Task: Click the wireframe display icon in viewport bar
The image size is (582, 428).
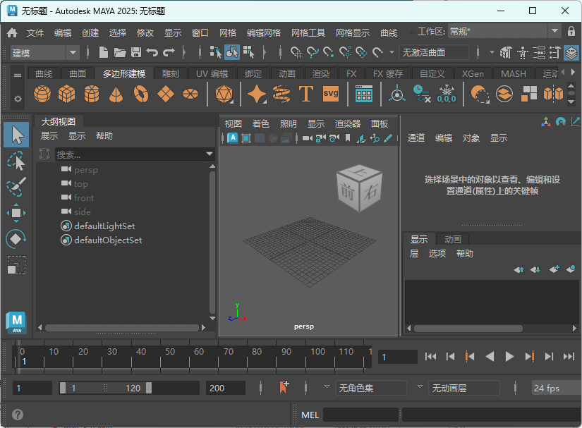Action: (x=246, y=138)
